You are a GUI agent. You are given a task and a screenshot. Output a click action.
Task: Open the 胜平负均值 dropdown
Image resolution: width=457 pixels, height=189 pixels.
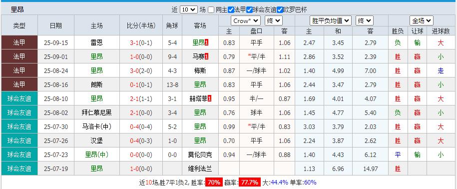[x=330, y=20]
